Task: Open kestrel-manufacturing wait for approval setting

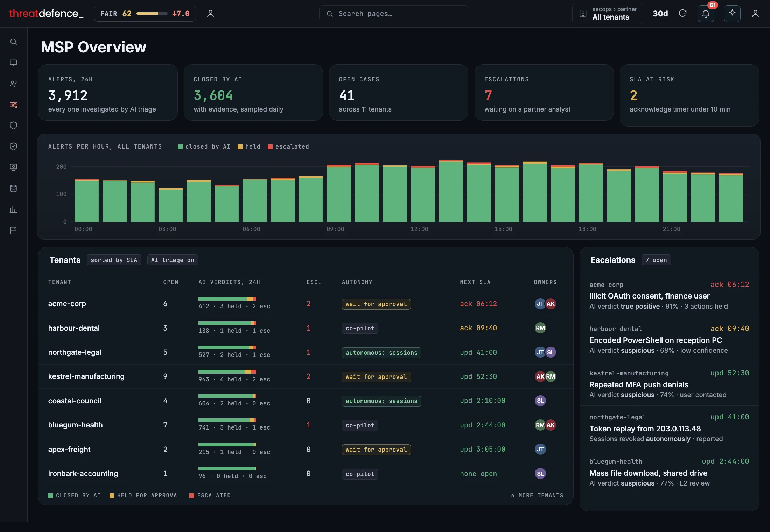Action: (376, 377)
